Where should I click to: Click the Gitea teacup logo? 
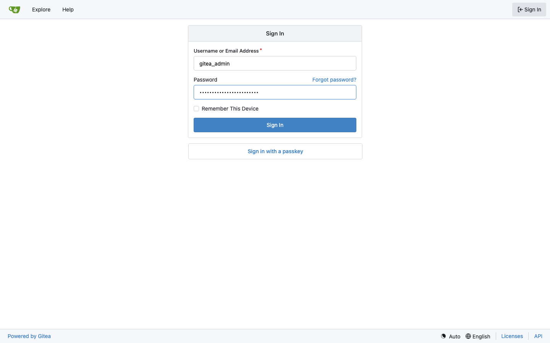pos(15,10)
